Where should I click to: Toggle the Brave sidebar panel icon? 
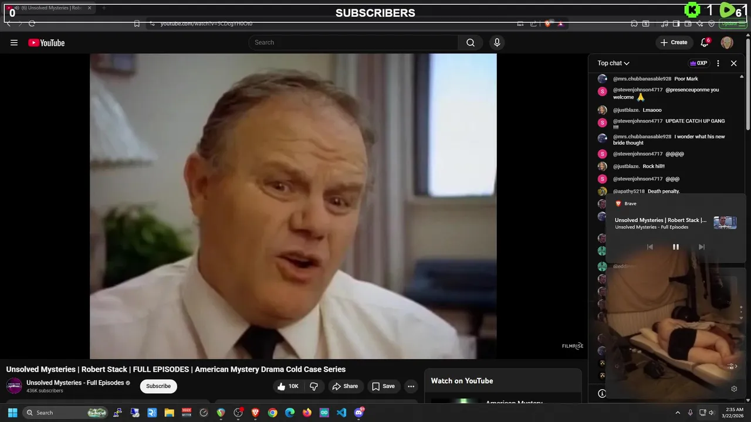point(676,23)
